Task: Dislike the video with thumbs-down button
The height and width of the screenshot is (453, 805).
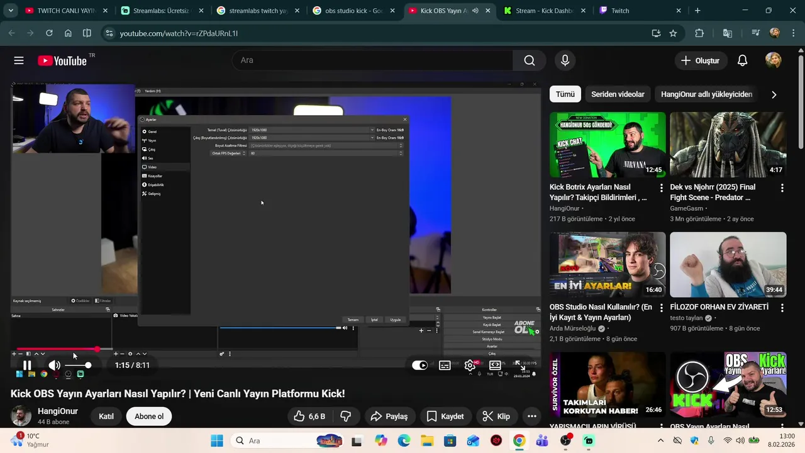Action: 346,417
